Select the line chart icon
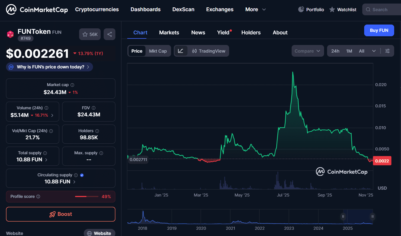This screenshot has width=401, height=236. coord(181,51)
